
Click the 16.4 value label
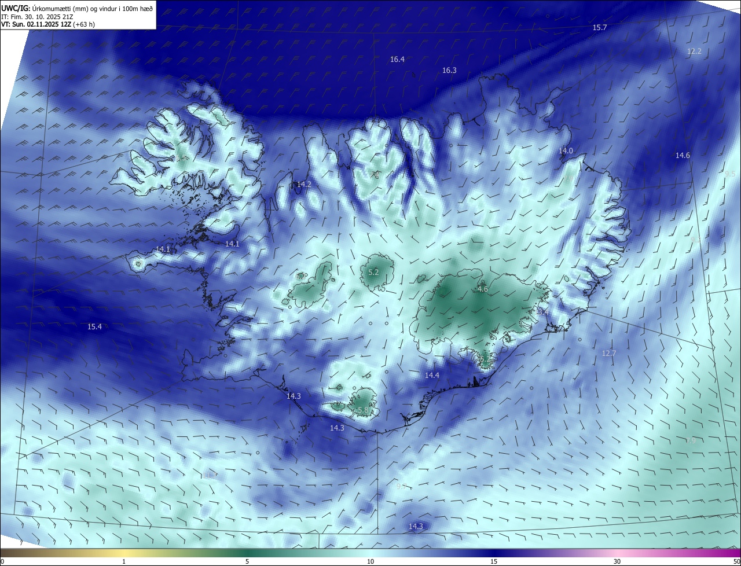click(397, 59)
